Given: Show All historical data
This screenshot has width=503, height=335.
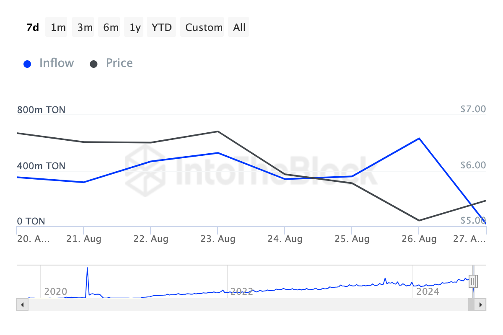Looking at the screenshot, I should 239,28.
